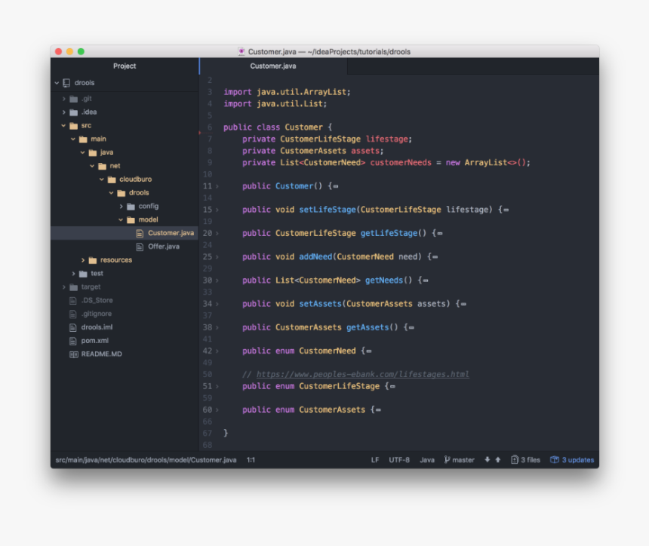Select the Project panel tab
The image size is (649, 546).
point(125,66)
